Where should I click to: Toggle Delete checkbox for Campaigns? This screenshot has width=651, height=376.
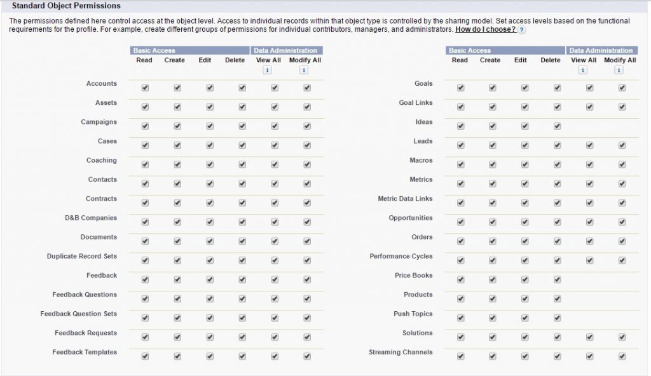click(242, 126)
